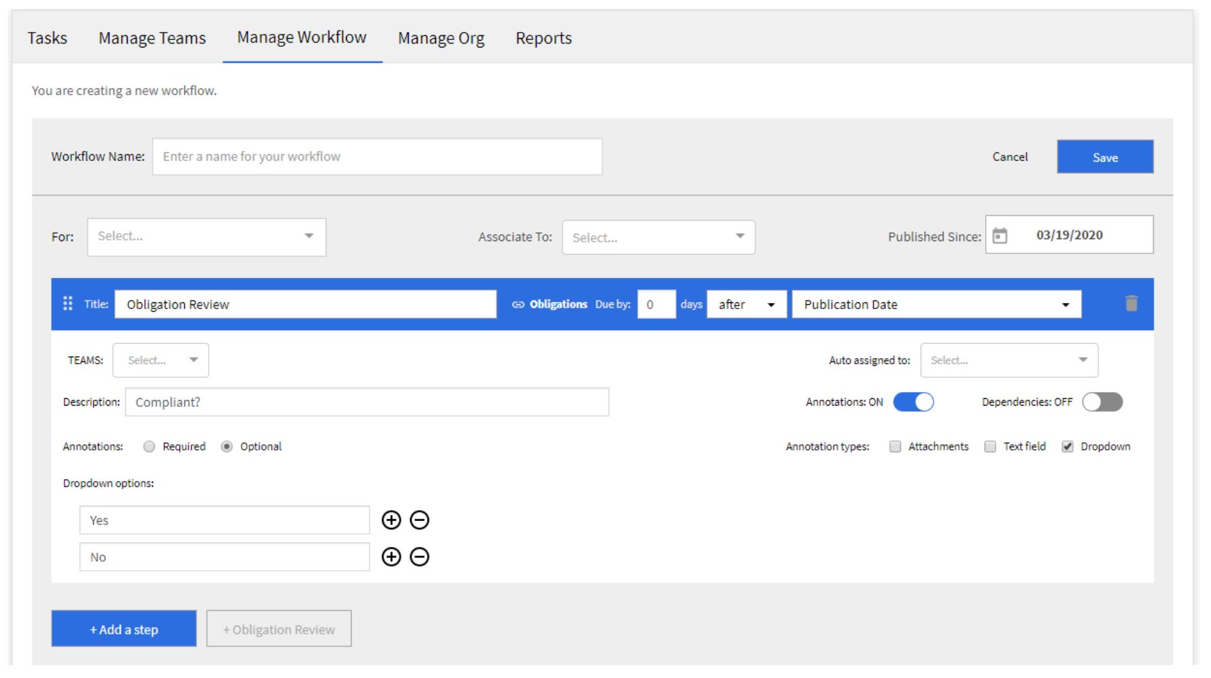The height and width of the screenshot is (678, 1211).
Task: Select the Optional annotations radio button
Action: tap(227, 446)
